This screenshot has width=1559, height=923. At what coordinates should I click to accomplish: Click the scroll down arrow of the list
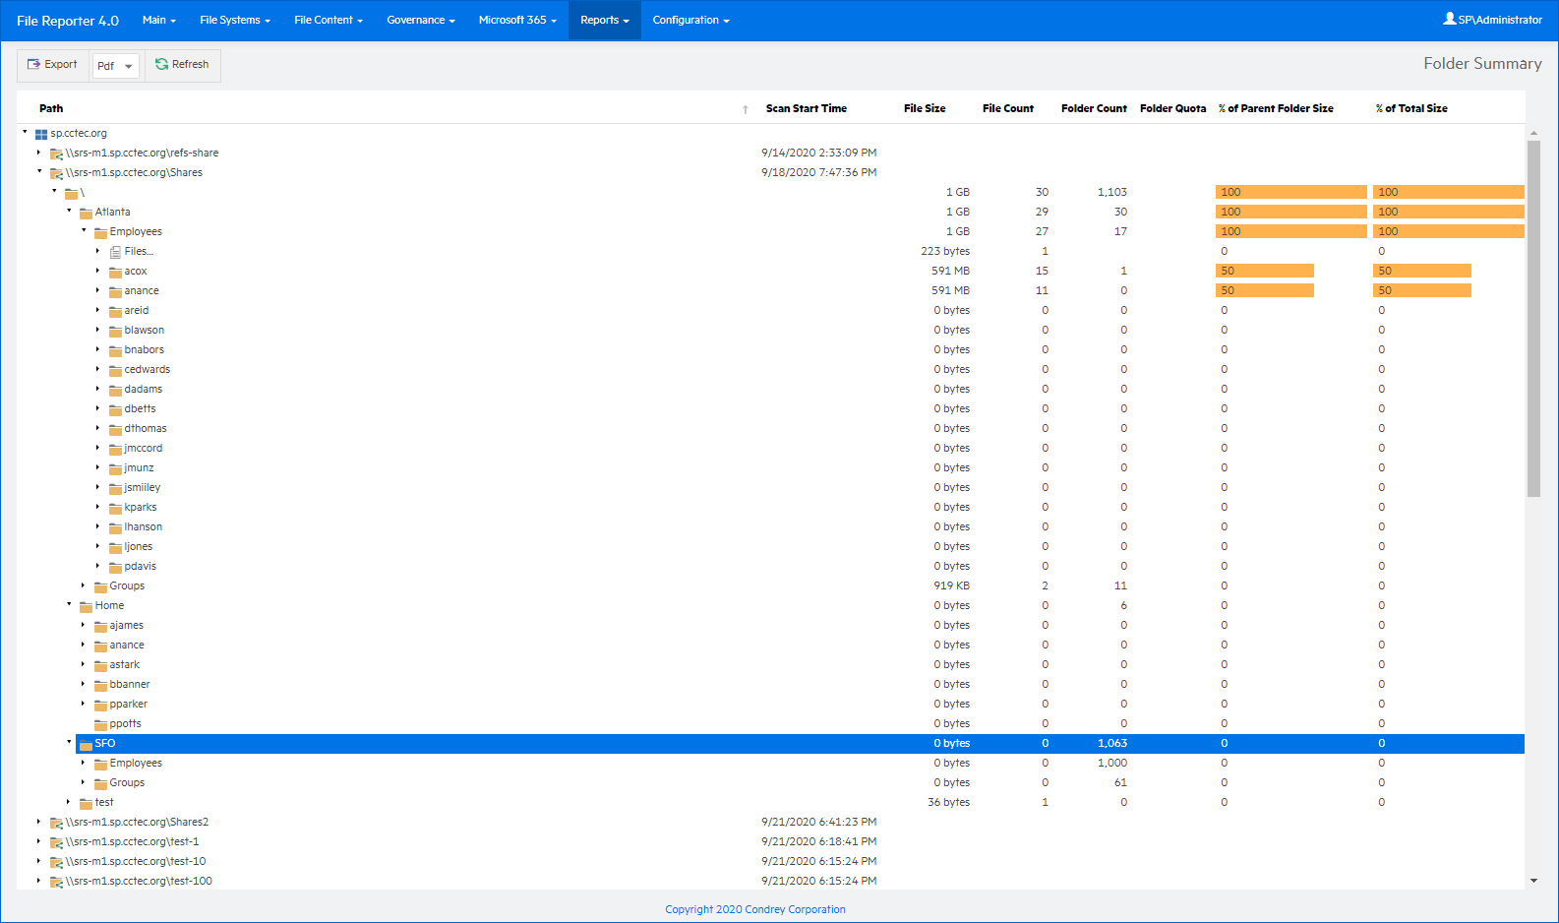[x=1533, y=881]
